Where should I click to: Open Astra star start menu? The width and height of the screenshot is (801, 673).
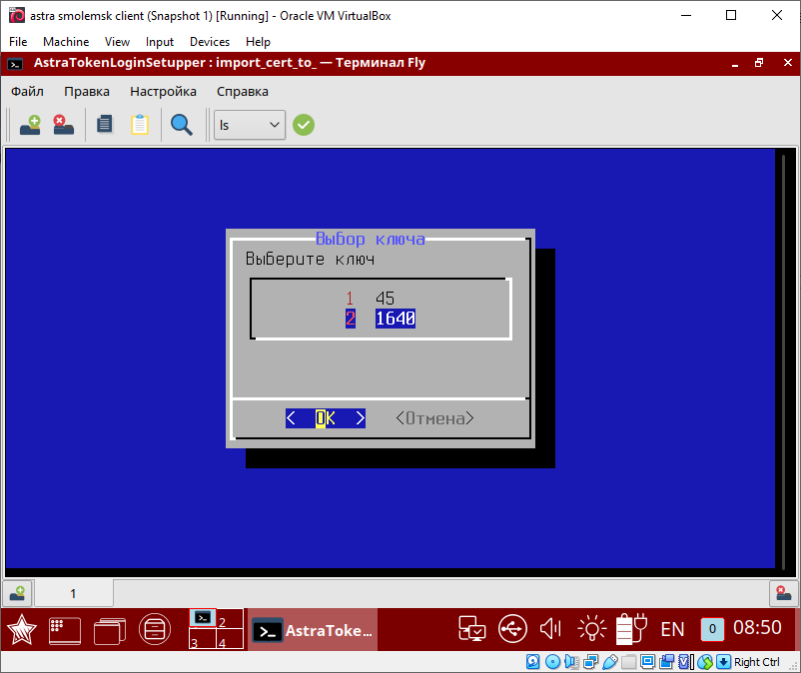(x=21, y=630)
